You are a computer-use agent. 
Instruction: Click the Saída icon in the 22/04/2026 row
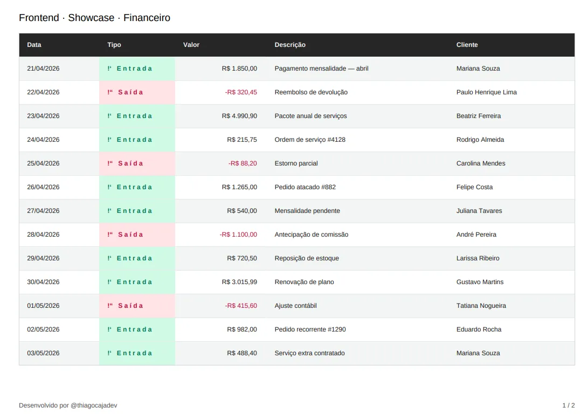click(x=110, y=92)
